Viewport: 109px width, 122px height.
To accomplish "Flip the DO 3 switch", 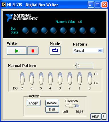I will 60,78.
